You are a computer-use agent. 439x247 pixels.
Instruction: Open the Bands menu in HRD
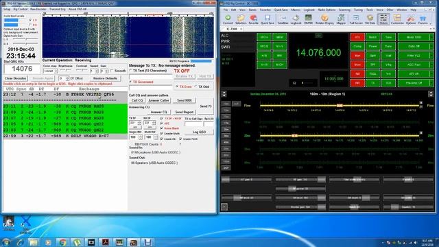pos(252,10)
